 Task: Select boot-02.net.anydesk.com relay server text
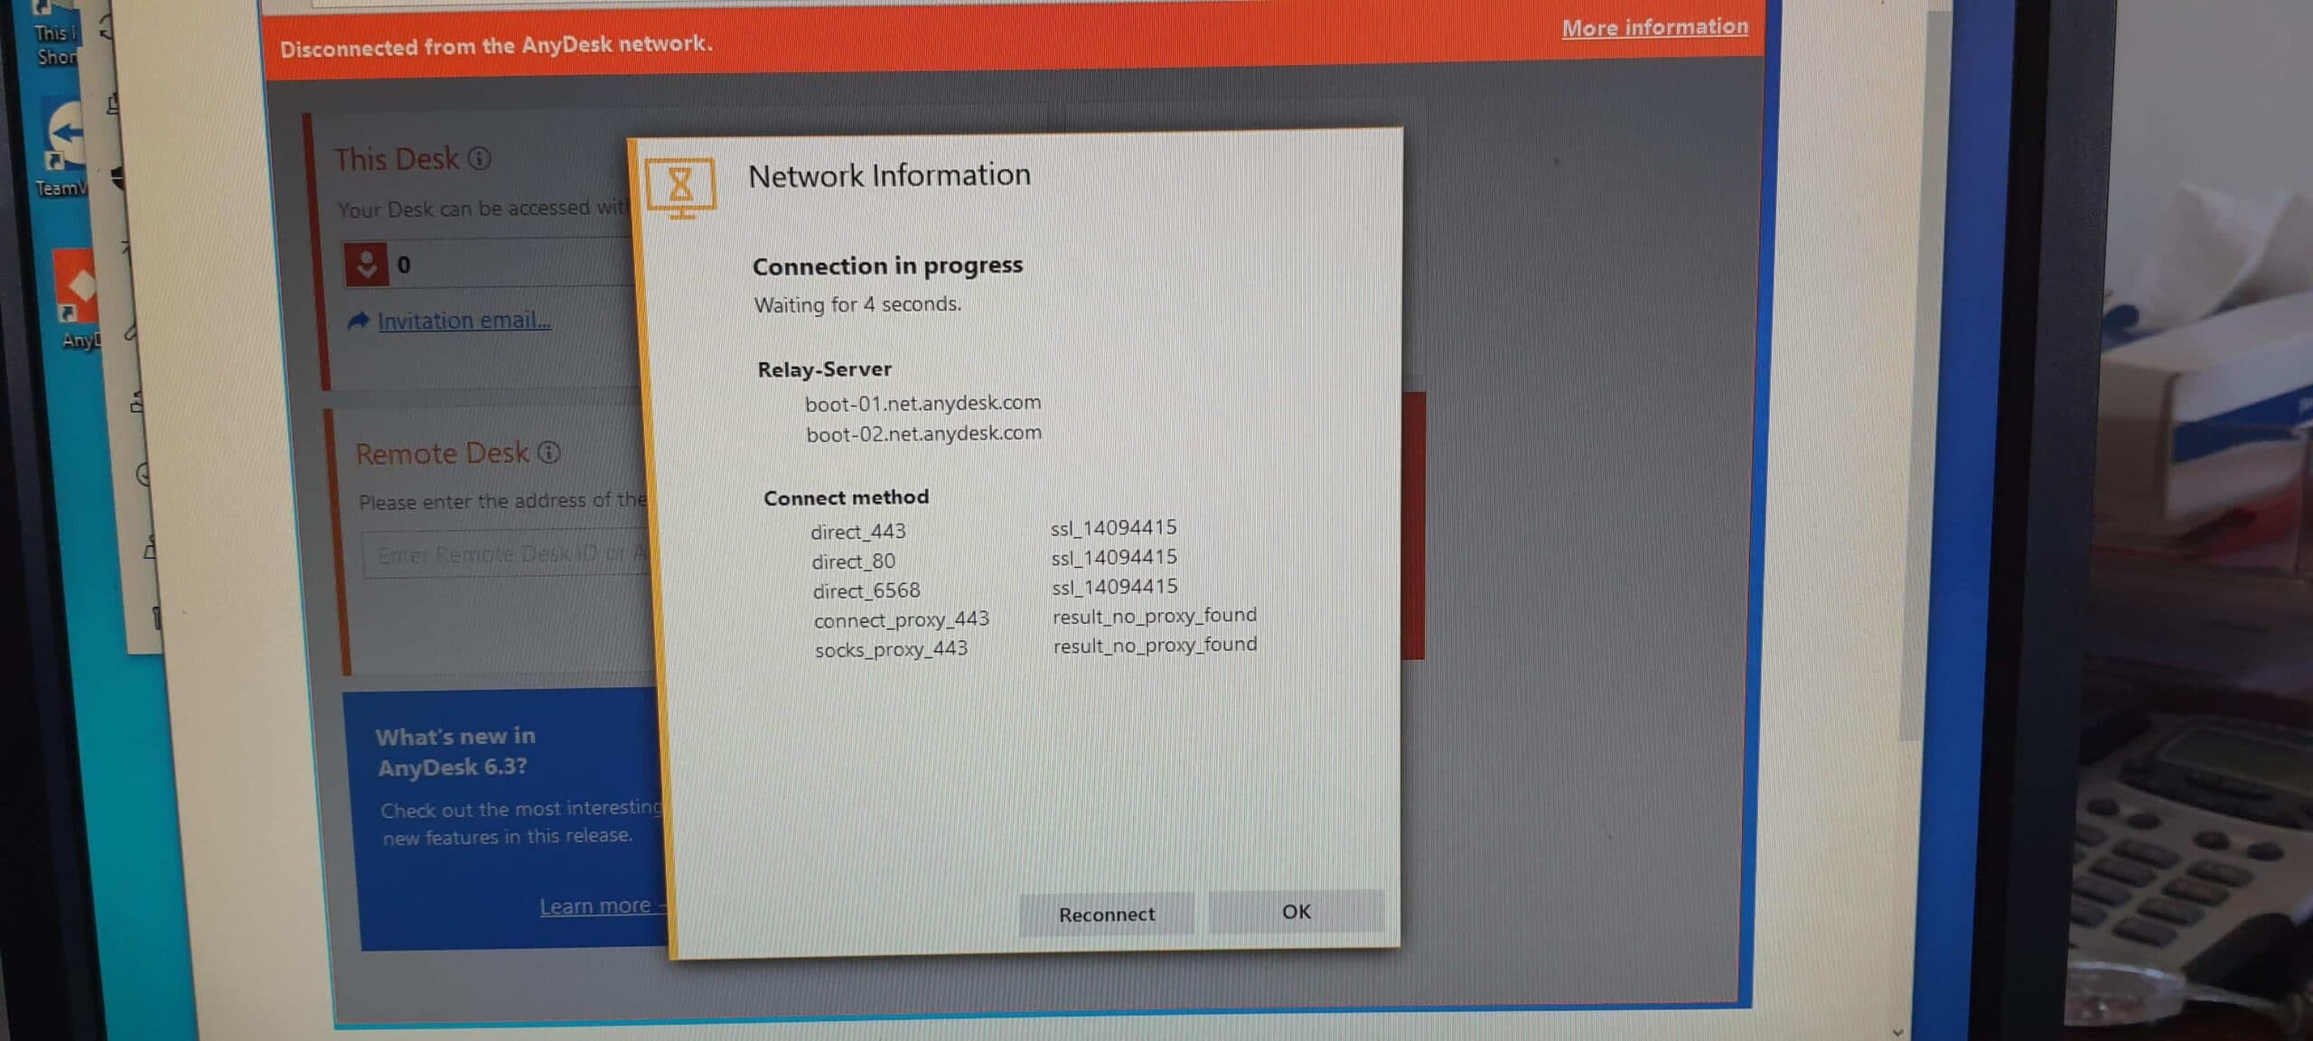click(x=923, y=433)
